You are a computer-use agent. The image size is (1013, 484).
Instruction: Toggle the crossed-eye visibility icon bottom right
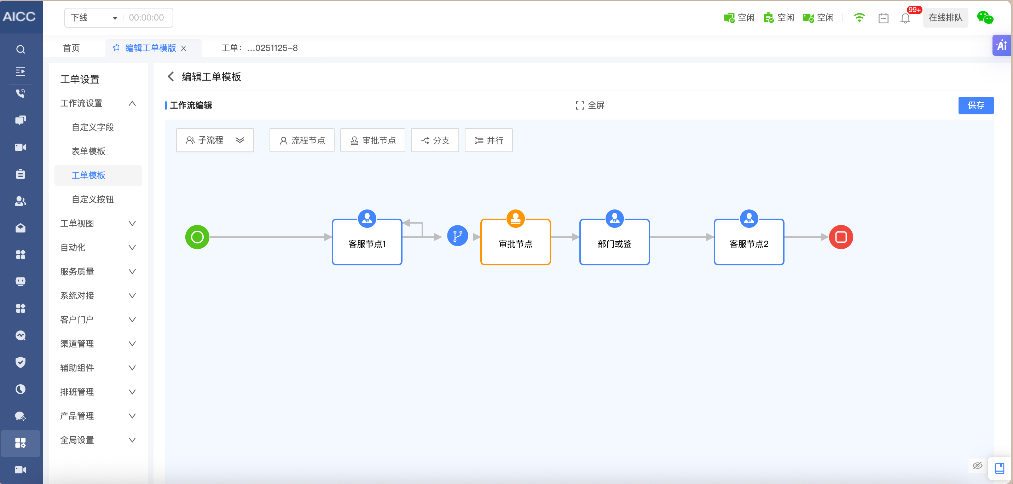(x=977, y=466)
